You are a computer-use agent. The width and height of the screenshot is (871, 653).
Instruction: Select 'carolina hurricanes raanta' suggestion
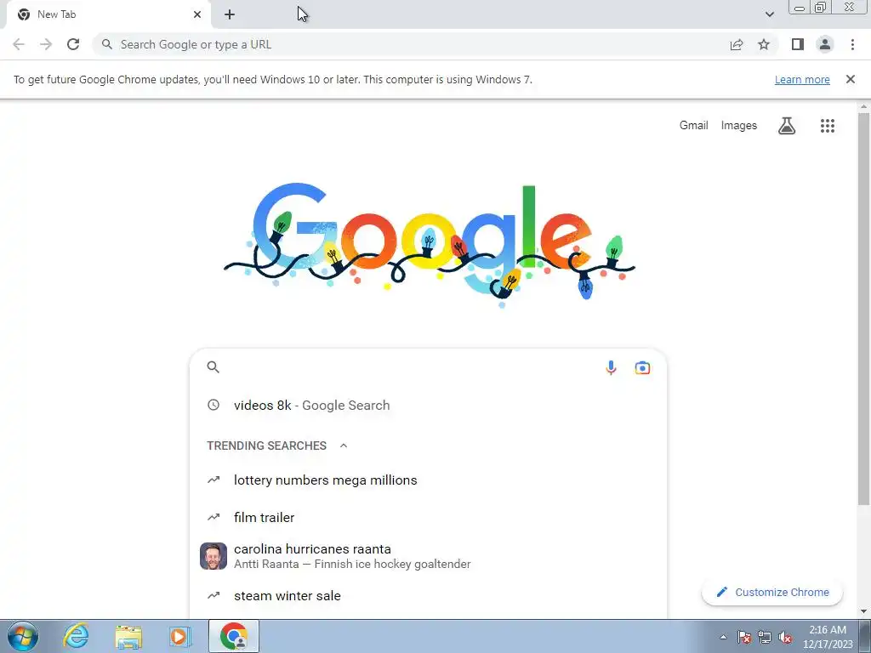click(x=428, y=556)
